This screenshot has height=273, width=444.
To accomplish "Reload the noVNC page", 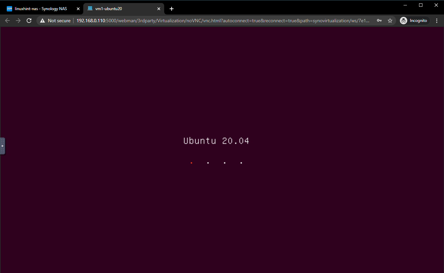I will coord(29,21).
